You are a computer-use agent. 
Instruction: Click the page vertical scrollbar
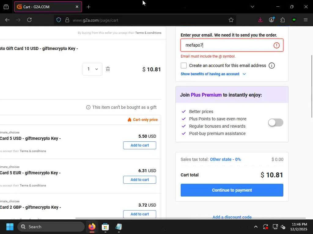click(311, 86)
